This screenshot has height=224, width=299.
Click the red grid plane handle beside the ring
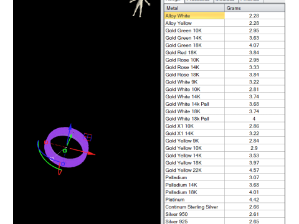pyautogui.click(x=88, y=137)
